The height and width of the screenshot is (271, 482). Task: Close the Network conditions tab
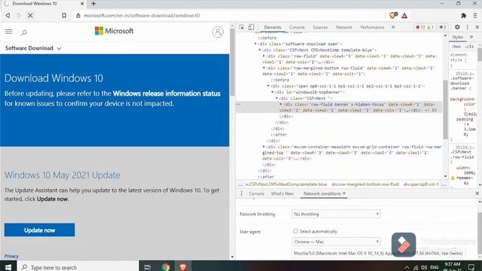pos(344,193)
